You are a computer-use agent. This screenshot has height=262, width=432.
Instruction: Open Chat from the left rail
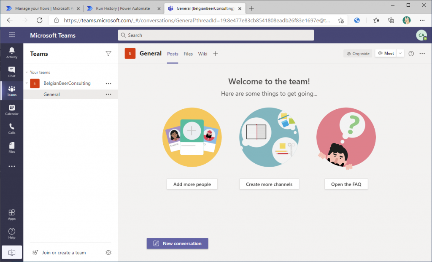point(11,72)
